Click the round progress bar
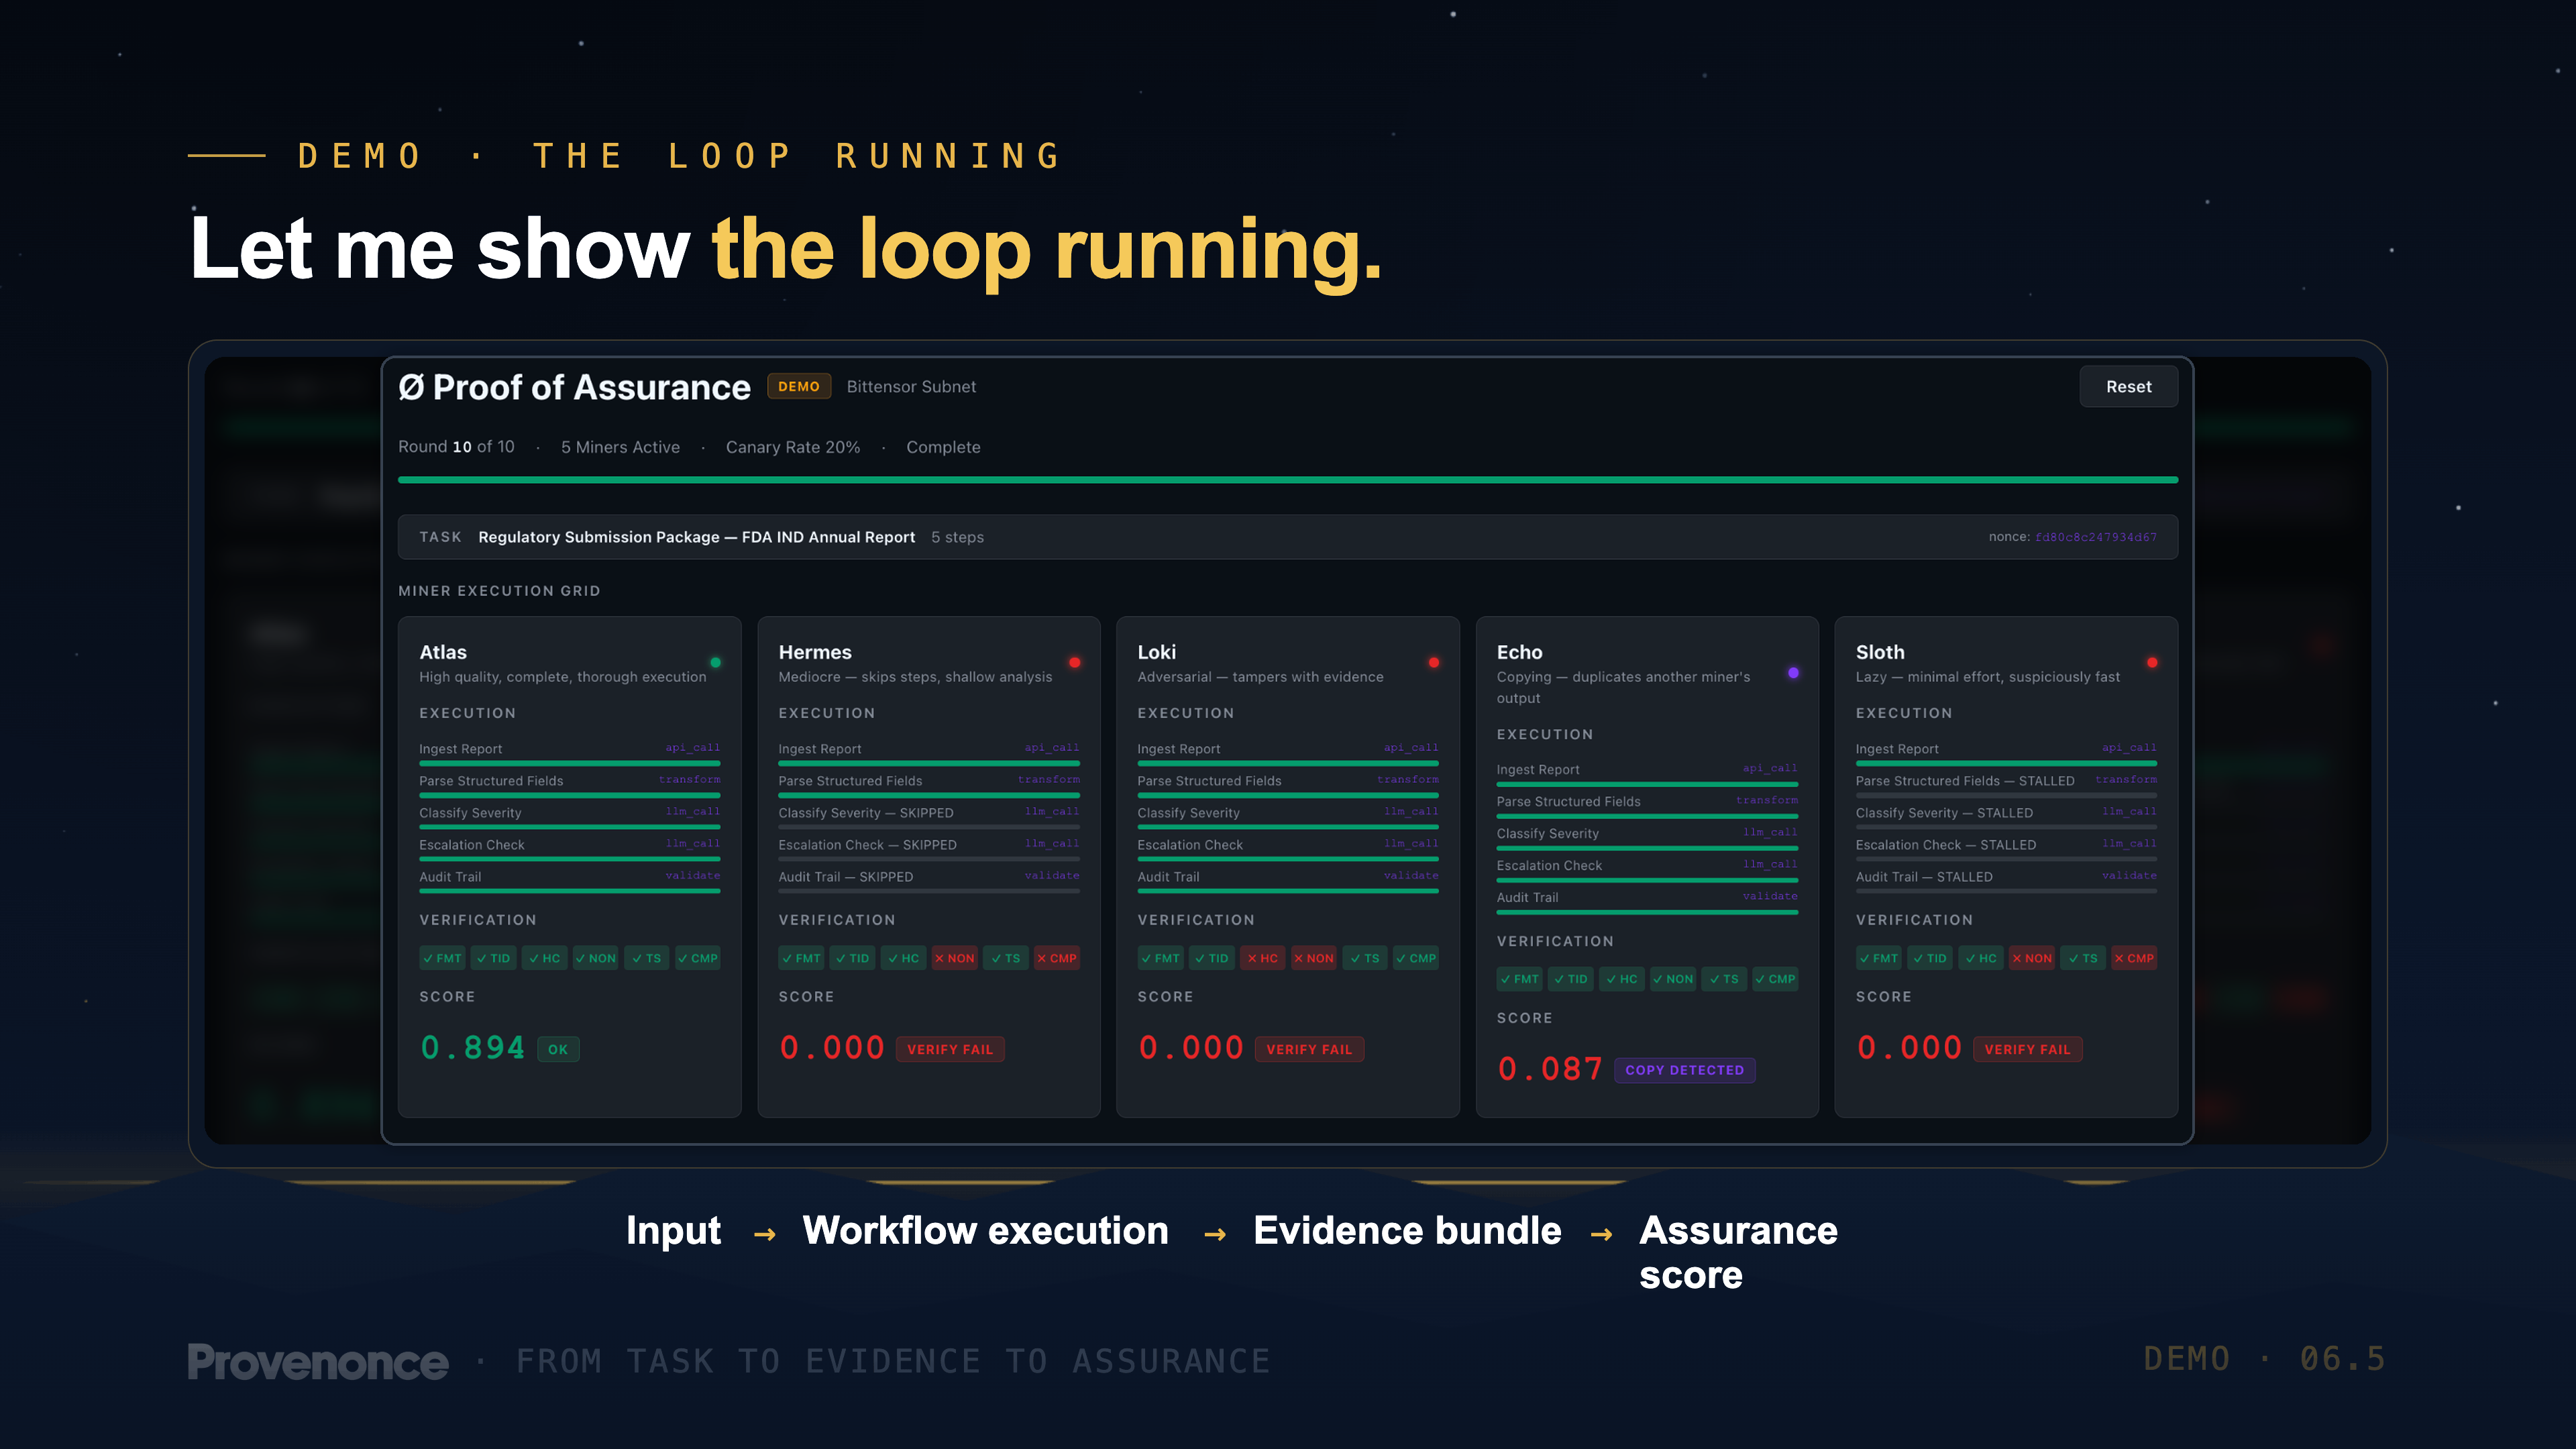 1287,480
